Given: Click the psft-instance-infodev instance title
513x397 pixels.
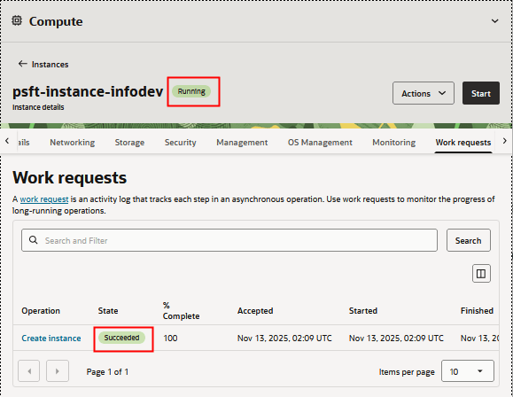Looking at the screenshot, I should 88,91.
